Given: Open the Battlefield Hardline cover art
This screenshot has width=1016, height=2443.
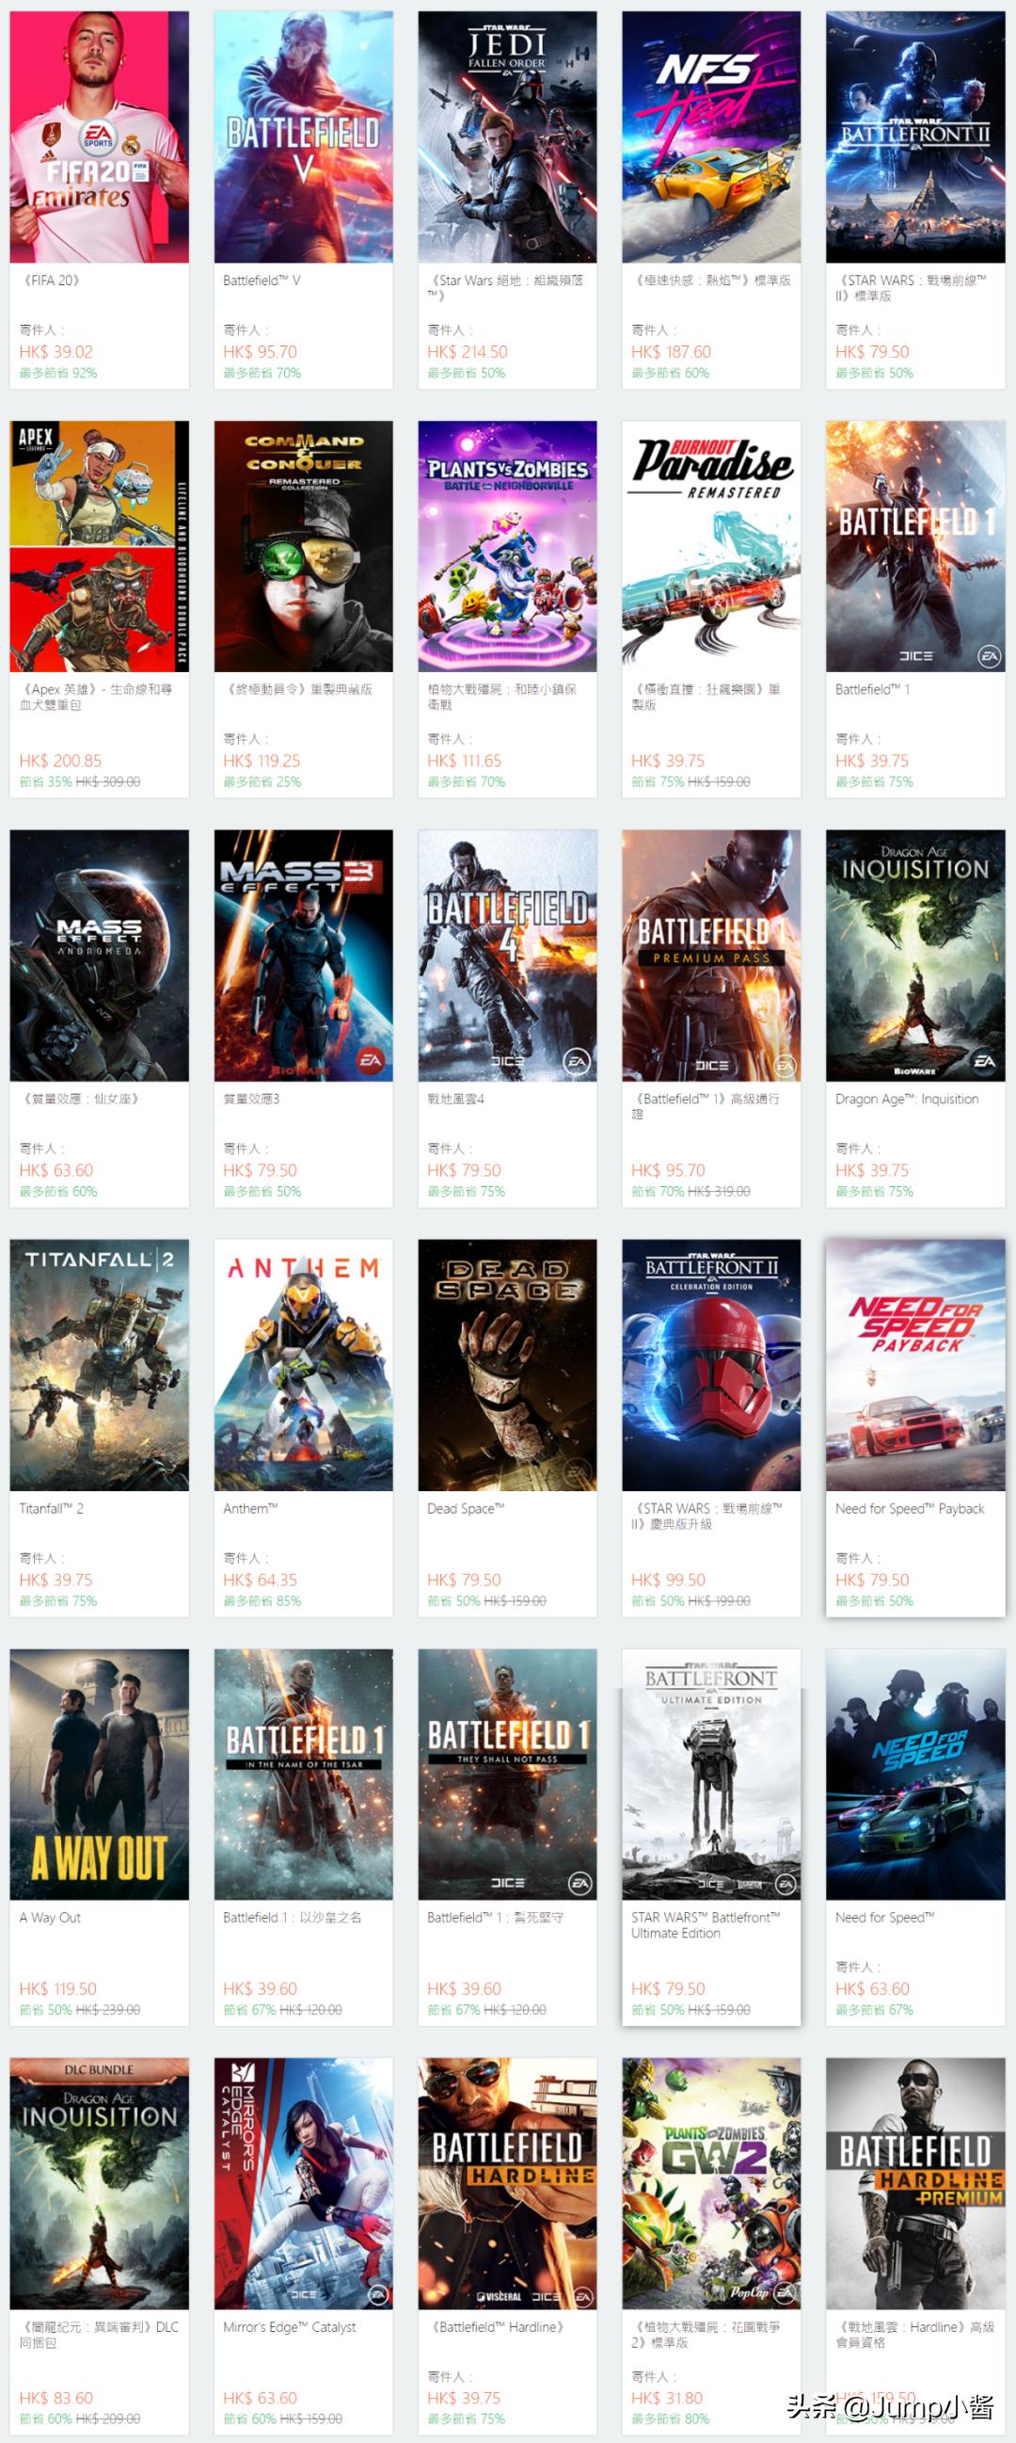Looking at the screenshot, I should [507, 2183].
